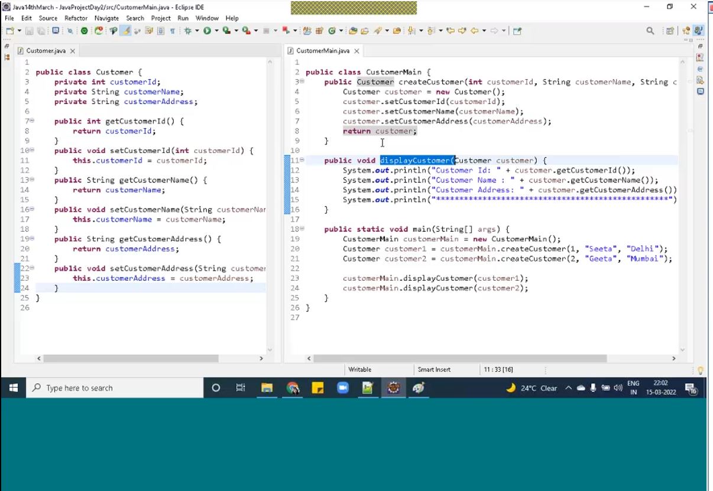Click the Open Perspective icon
The image size is (713, 491).
click(x=670, y=31)
